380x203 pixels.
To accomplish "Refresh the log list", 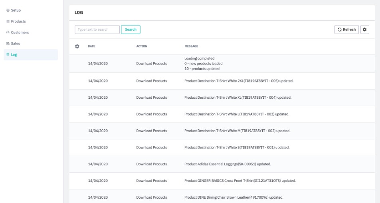I will click(346, 29).
